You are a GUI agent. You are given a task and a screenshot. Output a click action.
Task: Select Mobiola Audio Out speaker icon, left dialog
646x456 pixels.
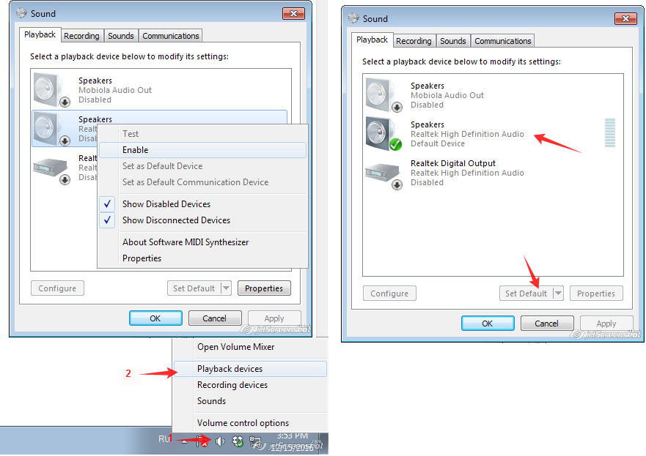point(51,90)
